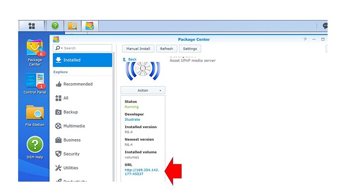Viewport: 342px width, 192px height.
Task: Click the volume1 installed volume value
Action: 132,157
